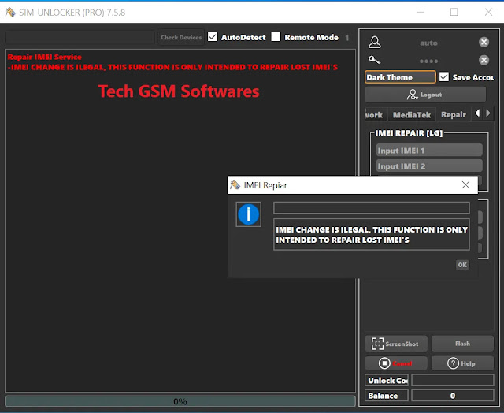Click the user account icon
This screenshot has width=504, height=413.
(375, 42)
